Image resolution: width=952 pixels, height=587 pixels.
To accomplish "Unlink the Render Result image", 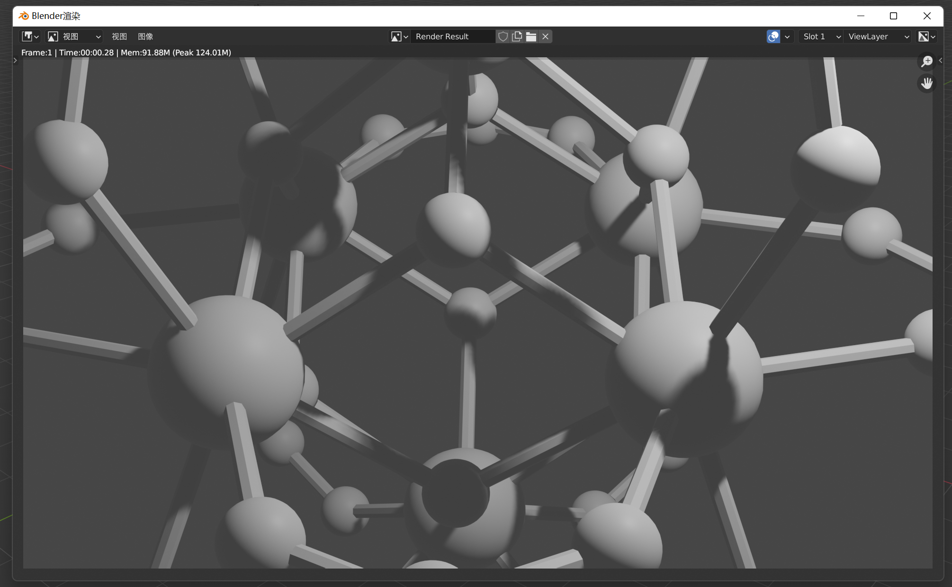I will point(546,36).
